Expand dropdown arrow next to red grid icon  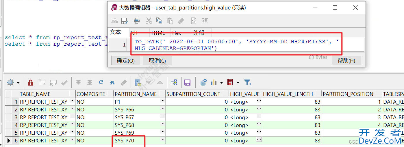point(238,83)
